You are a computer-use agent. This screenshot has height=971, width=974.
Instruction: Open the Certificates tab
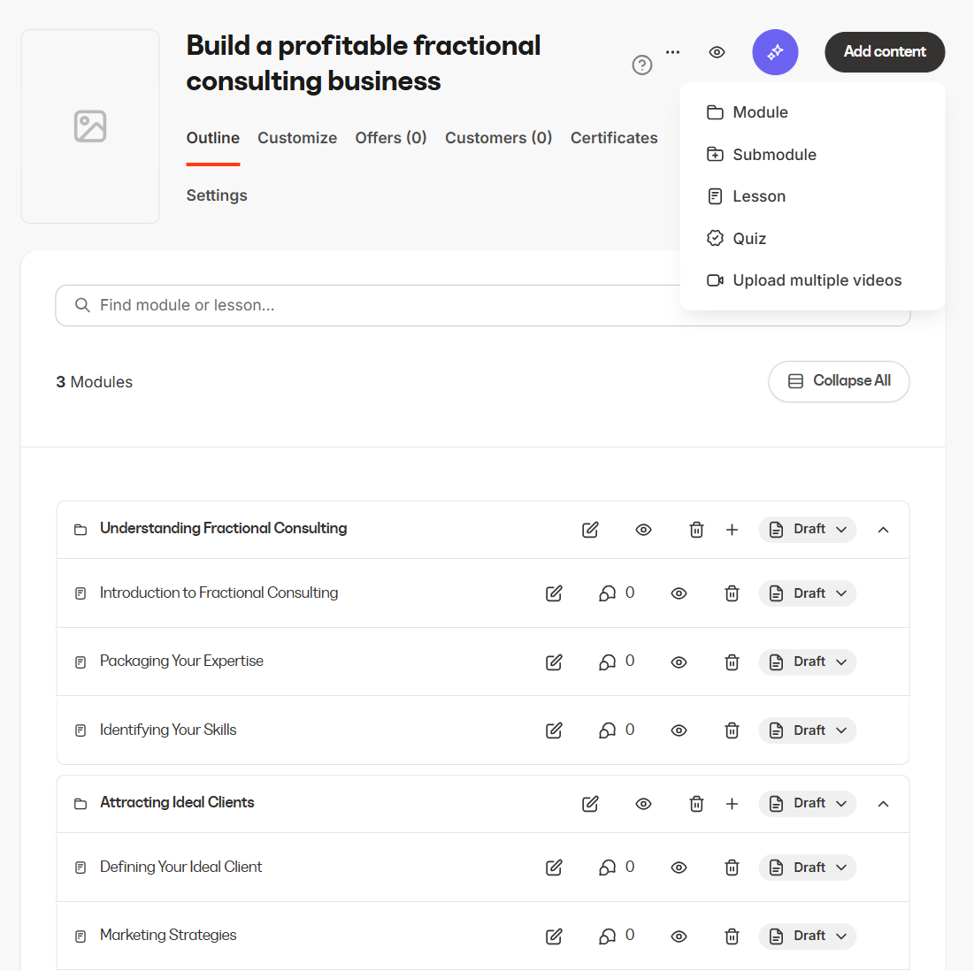pyautogui.click(x=614, y=138)
